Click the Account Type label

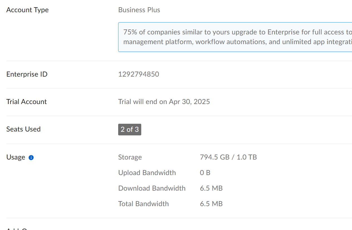tap(27, 10)
